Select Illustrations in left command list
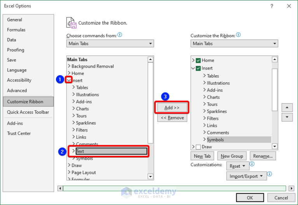 coord(87,95)
